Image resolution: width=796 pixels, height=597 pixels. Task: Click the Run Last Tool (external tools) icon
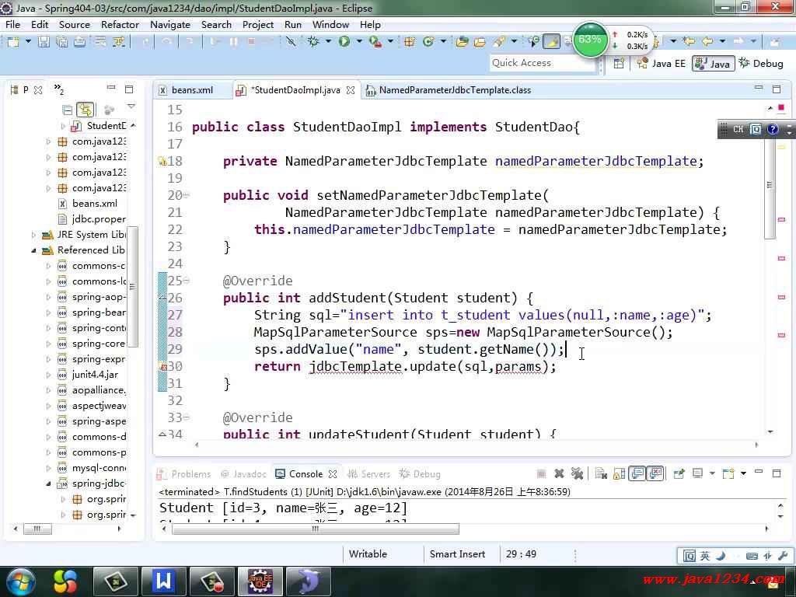pos(375,42)
